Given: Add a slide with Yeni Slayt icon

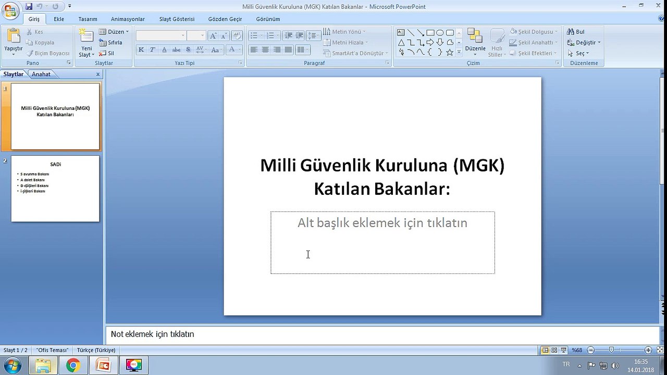Looking at the screenshot, I should coord(86,36).
